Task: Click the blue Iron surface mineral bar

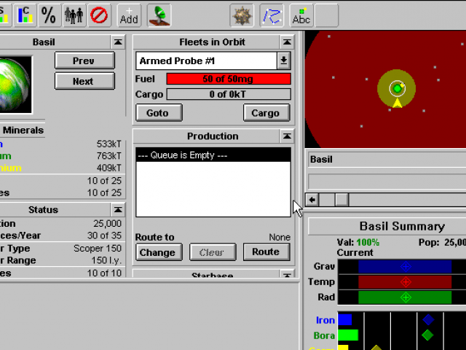Action: (344, 320)
